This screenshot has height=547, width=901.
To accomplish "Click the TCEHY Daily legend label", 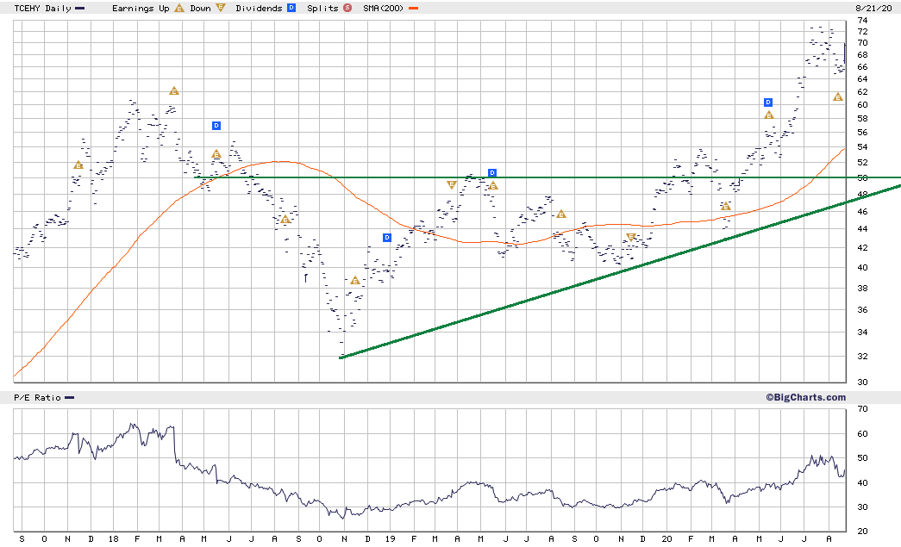I will click(43, 8).
